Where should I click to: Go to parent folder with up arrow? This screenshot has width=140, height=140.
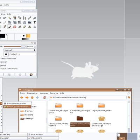pos(32,97)
